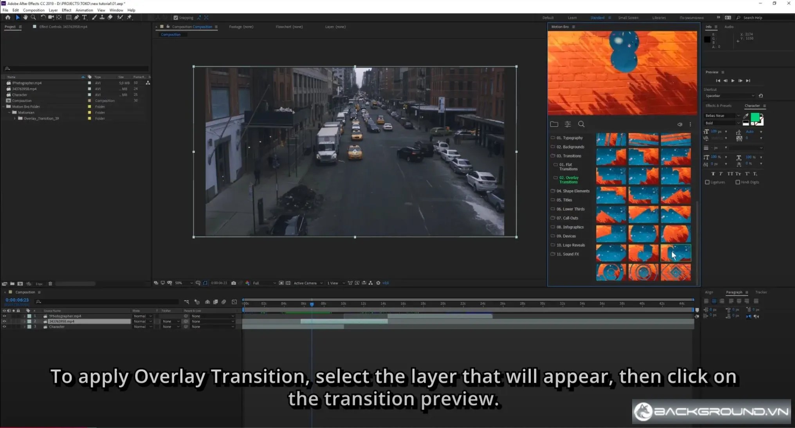Click the Play button in Preview panel

[733, 81]
